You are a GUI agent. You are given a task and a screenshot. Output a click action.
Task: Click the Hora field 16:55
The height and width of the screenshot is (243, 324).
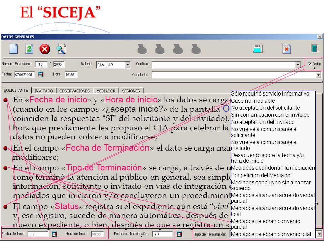(71, 74)
